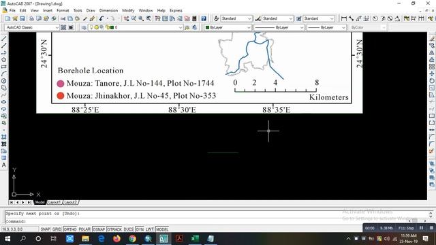Toggle SNAP mode in status bar
436x245 pixels.
pos(45,229)
